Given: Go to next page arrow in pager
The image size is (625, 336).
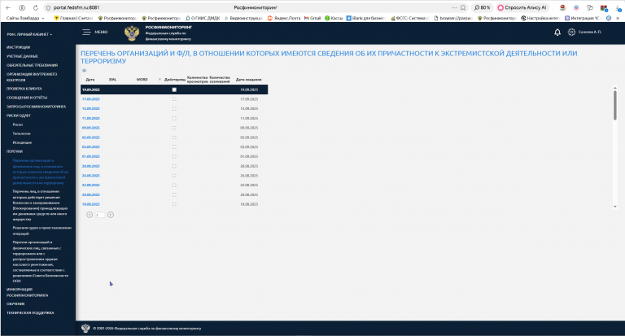Looking at the screenshot, I should [111, 215].
